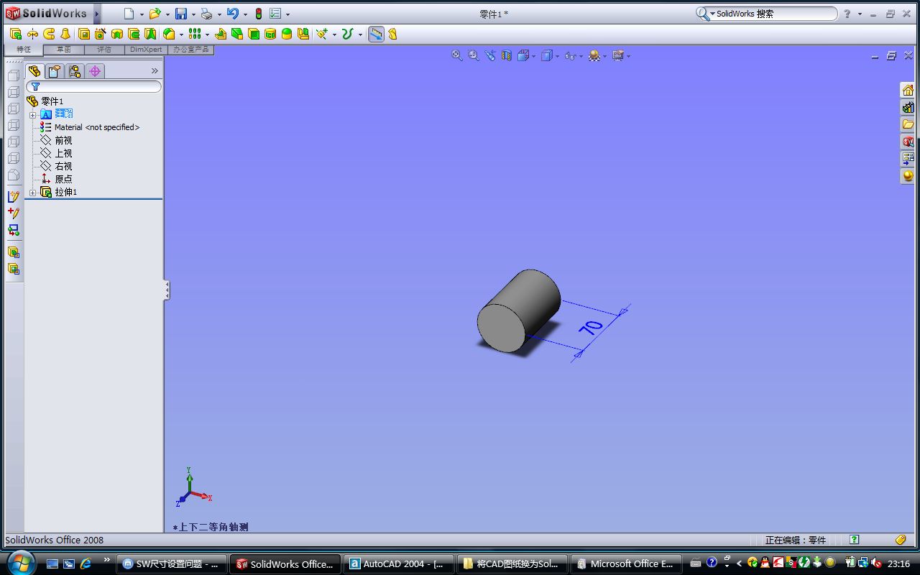Viewport: 920px width, 575px height.
Task: Open the Linear Pattern tool
Action: point(194,34)
